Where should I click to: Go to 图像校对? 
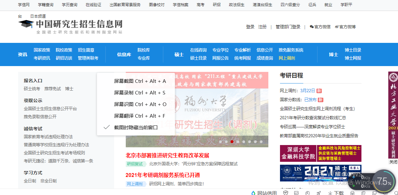(x=157, y=5)
